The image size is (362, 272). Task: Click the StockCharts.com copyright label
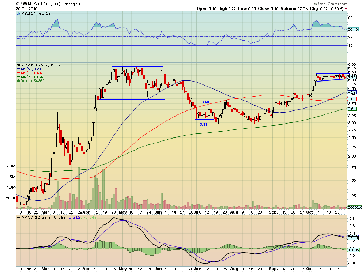331,4
